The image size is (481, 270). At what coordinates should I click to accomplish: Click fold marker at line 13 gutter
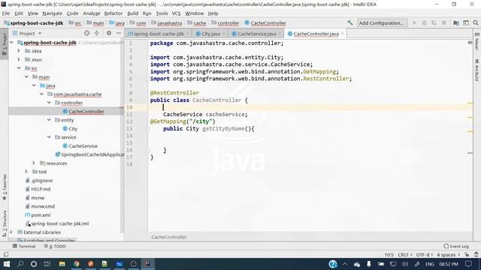147,128
